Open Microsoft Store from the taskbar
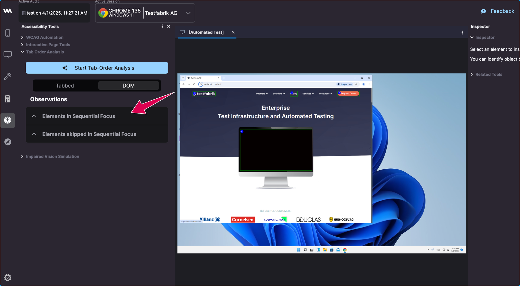Screen dimensions: 520x286 coord(331,250)
